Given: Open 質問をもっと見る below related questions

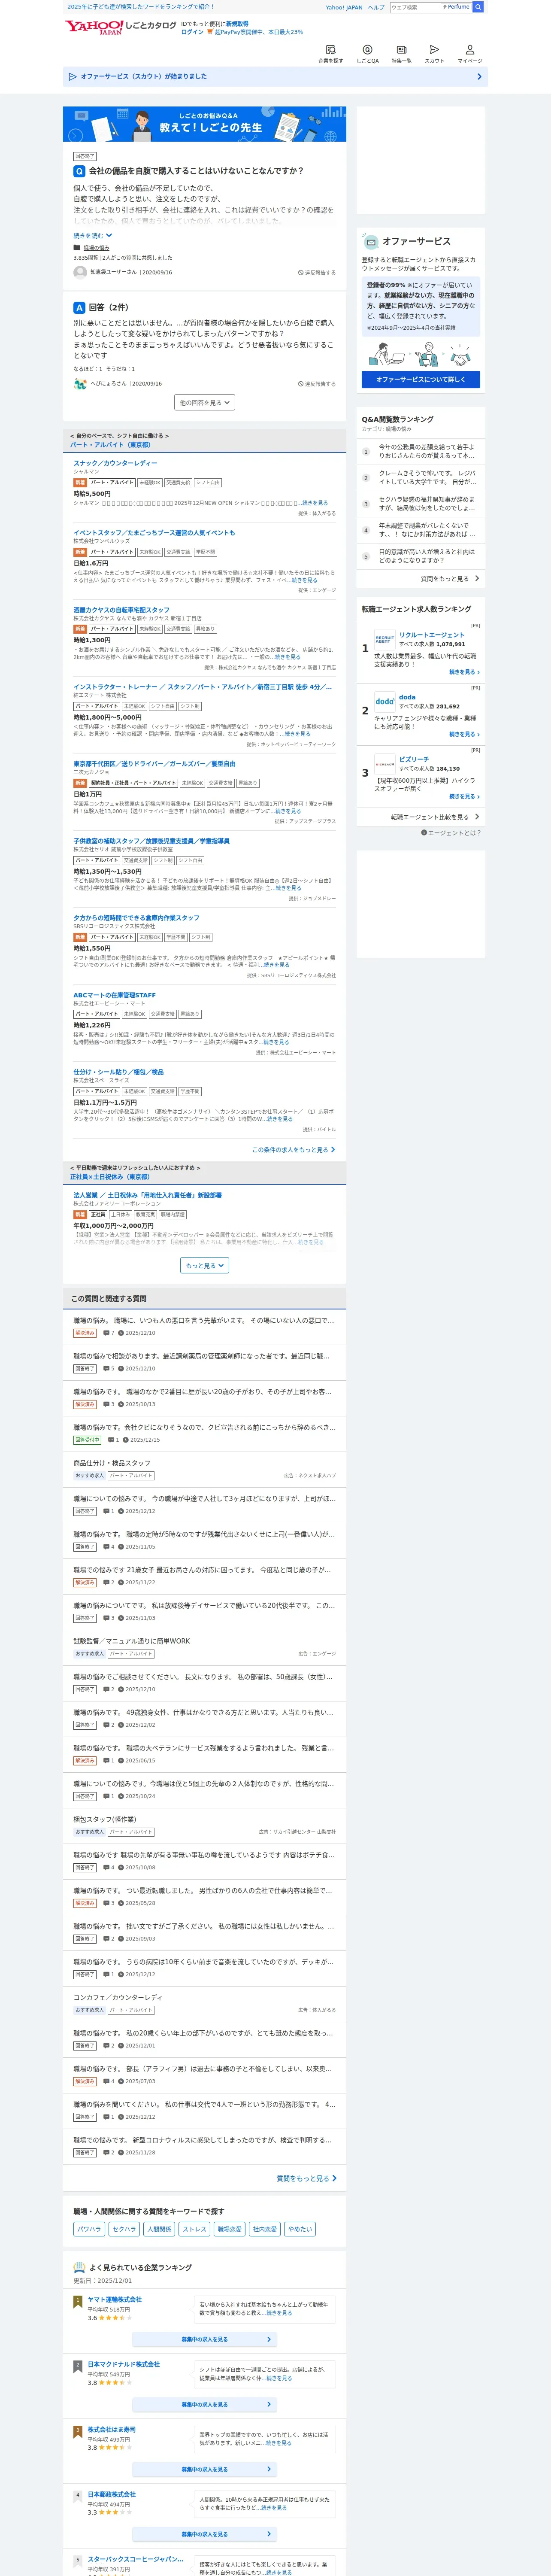Looking at the screenshot, I should (306, 2177).
